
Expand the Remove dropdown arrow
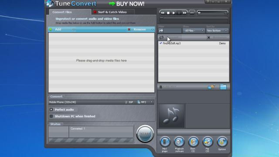click(x=153, y=30)
